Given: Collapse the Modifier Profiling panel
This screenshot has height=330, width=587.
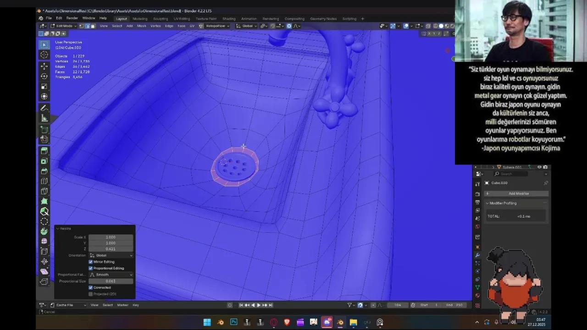Looking at the screenshot, I should [x=487, y=203].
